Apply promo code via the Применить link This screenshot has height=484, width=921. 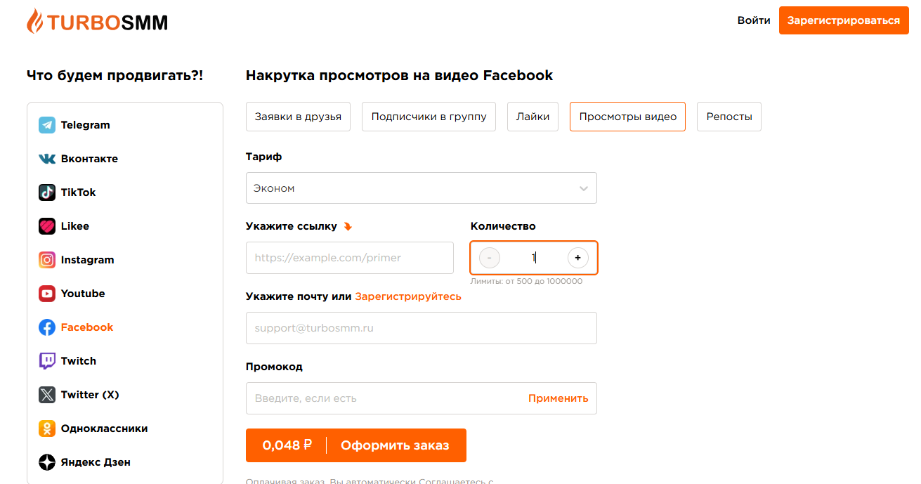559,398
